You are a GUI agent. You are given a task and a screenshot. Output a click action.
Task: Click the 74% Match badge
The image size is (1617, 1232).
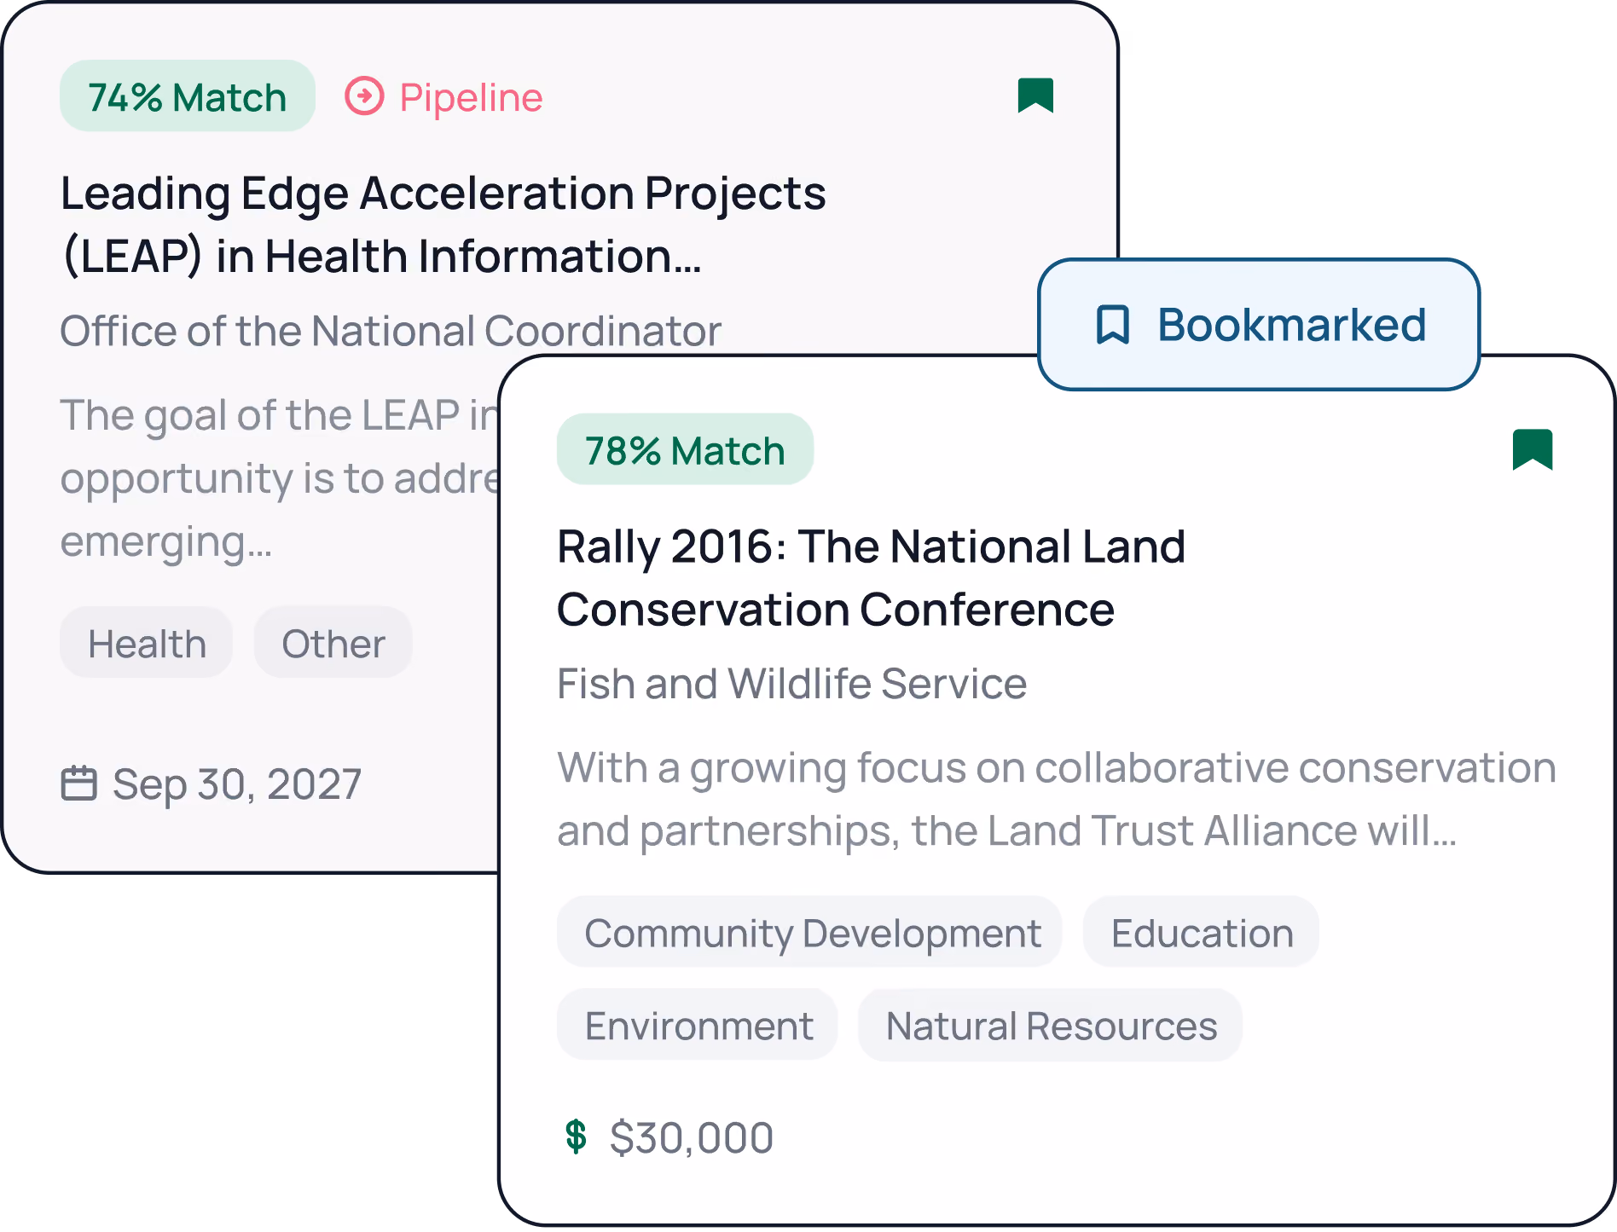(x=188, y=96)
